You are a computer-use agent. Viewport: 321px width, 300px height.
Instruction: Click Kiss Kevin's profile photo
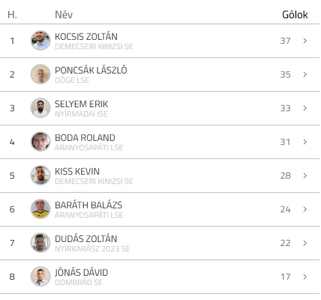41,175
